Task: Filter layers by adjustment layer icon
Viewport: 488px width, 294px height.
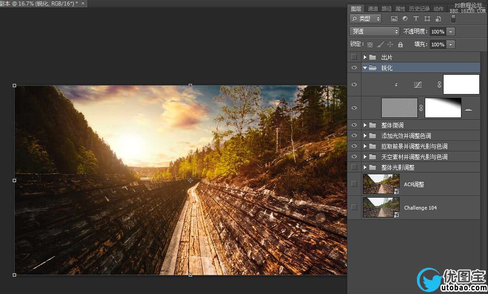Action: click(x=405, y=19)
